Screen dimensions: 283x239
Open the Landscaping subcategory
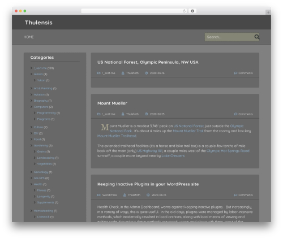pos(46,158)
